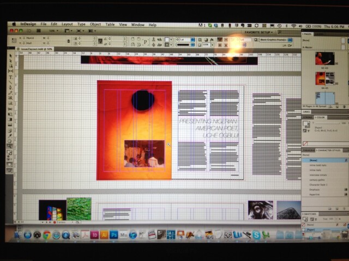The width and height of the screenshot is (349, 261).
Task: Click the Fill and Stroke swatch in toolbox
Action: click(x=9, y=153)
